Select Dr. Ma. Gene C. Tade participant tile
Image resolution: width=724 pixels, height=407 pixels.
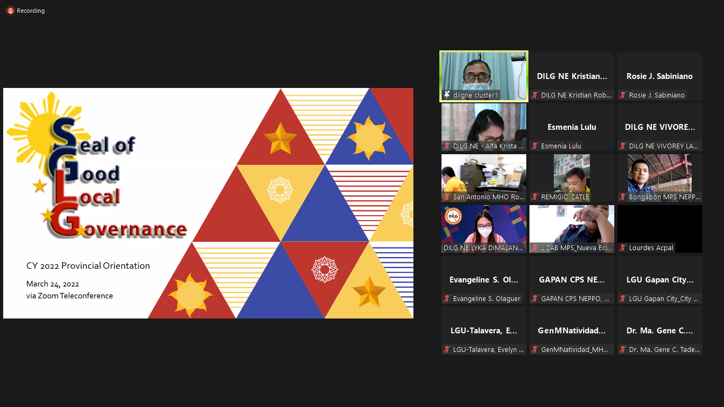click(x=660, y=331)
